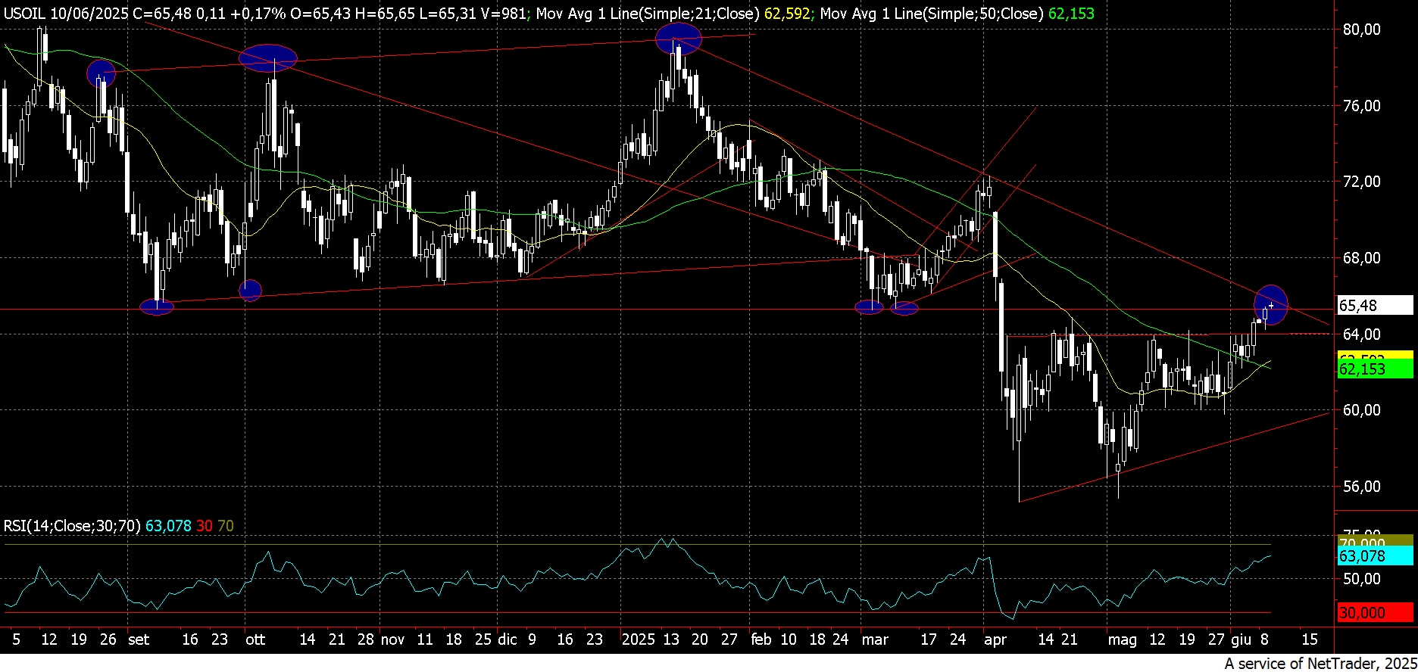Click the RSI(14;Close;30;70) indicator label
The height and width of the screenshot is (672, 1418).
click(72, 525)
